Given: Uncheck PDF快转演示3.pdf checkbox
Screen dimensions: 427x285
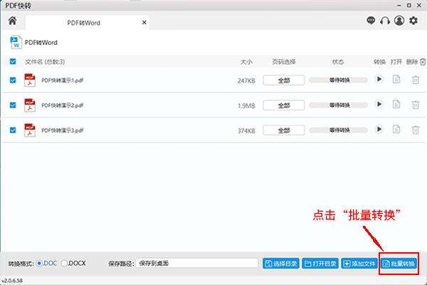Looking at the screenshot, I should click(13, 130).
